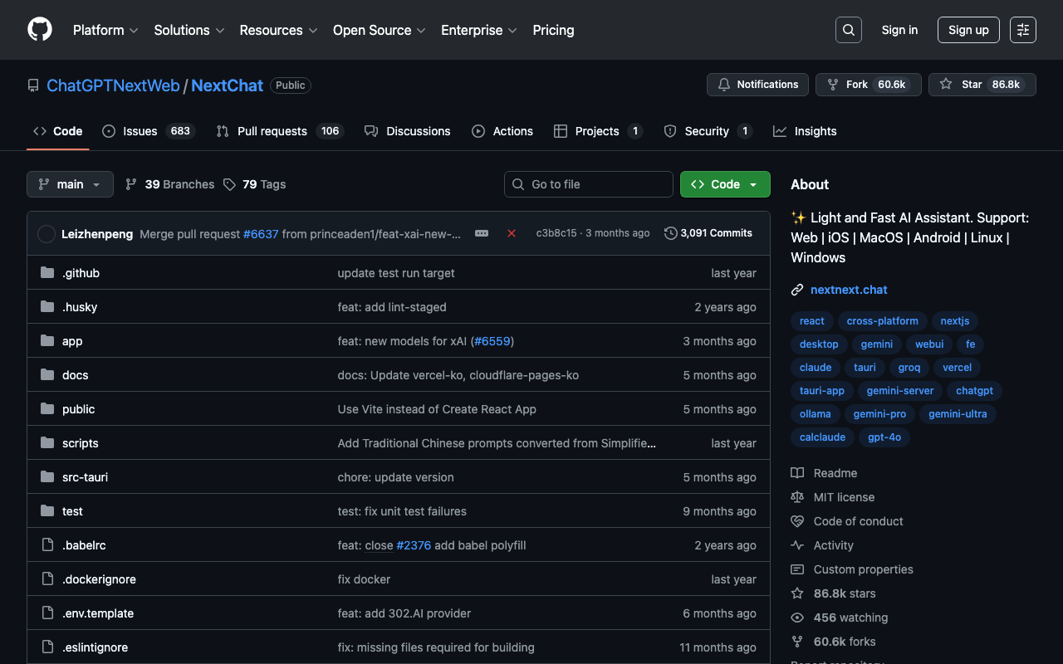Open the Platform navigation menu
The image size is (1063, 664).
click(x=105, y=30)
